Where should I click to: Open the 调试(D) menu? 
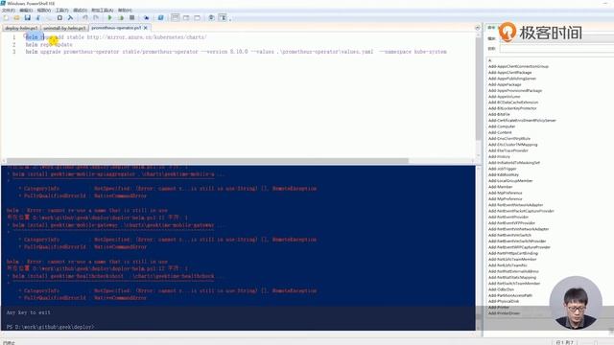tap(81, 11)
